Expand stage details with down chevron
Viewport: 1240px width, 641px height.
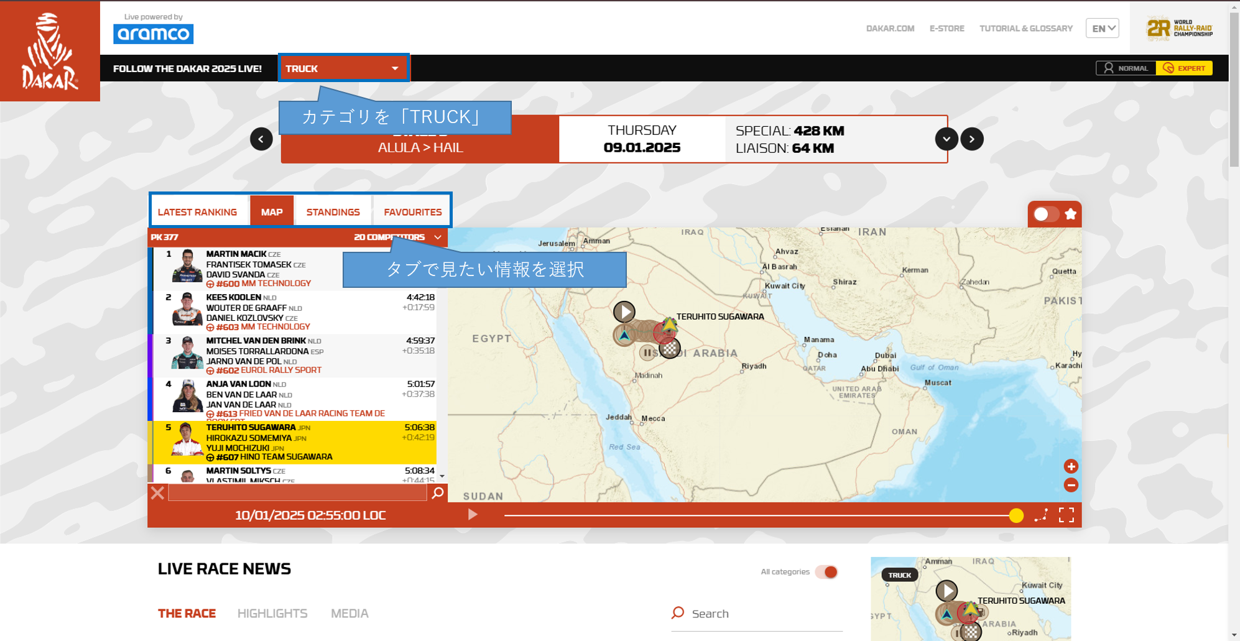[946, 139]
